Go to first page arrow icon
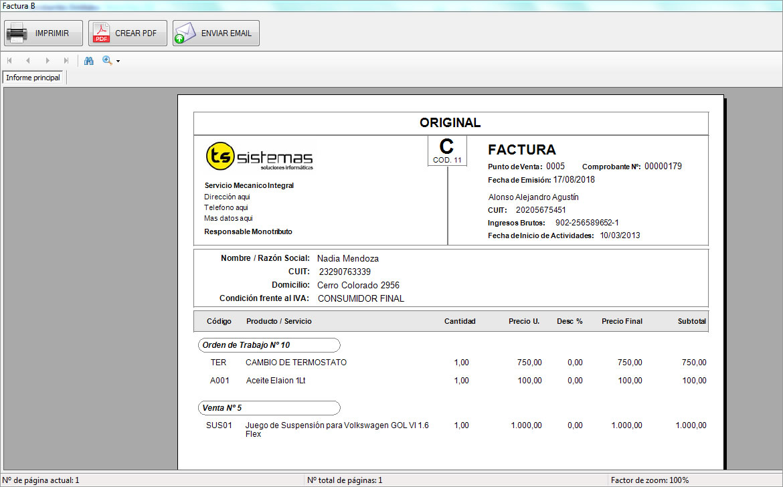 (9, 60)
